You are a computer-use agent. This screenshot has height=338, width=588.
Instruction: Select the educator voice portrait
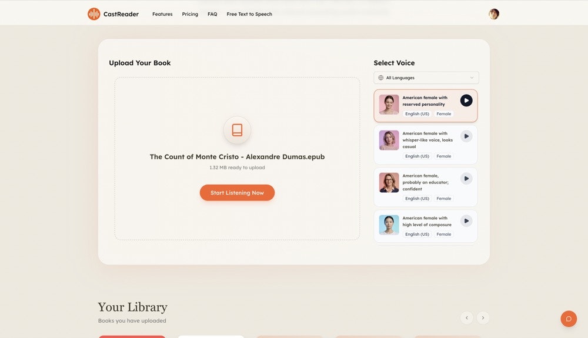[x=389, y=182]
